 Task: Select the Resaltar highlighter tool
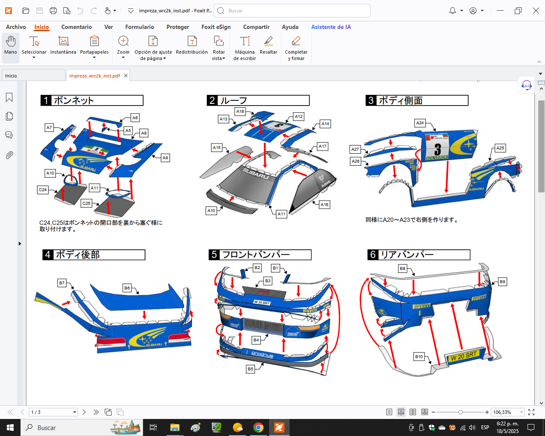point(268,46)
